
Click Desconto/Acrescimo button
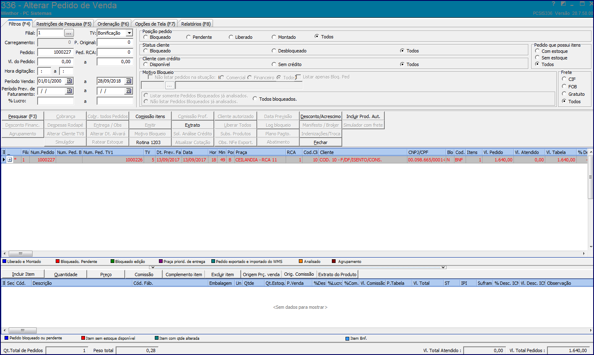321,116
